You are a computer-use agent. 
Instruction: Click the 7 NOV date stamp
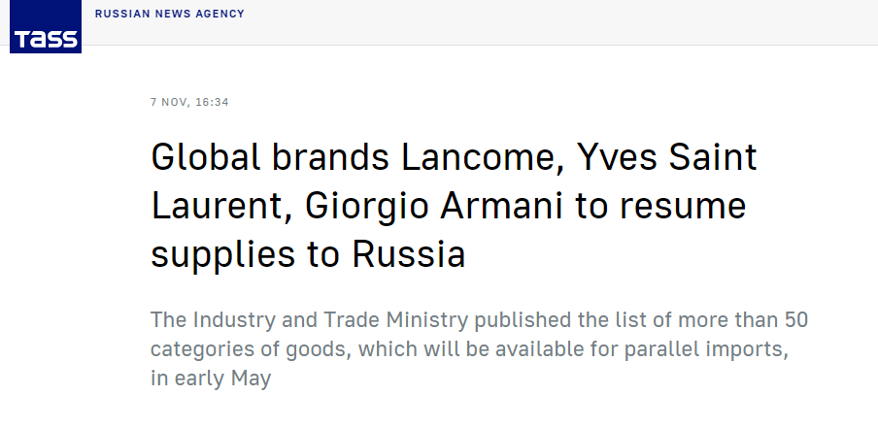pyautogui.click(x=167, y=102)
